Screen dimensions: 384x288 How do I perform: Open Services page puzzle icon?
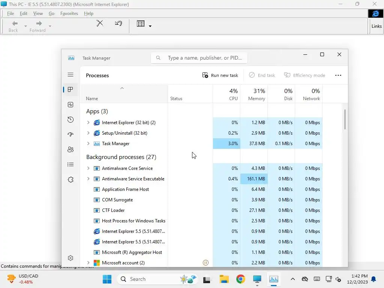70,180
